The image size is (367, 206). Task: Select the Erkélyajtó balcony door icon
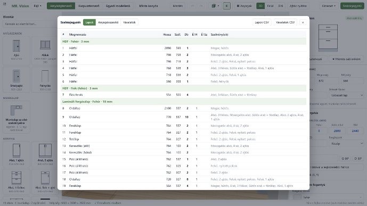click(17, 79)
